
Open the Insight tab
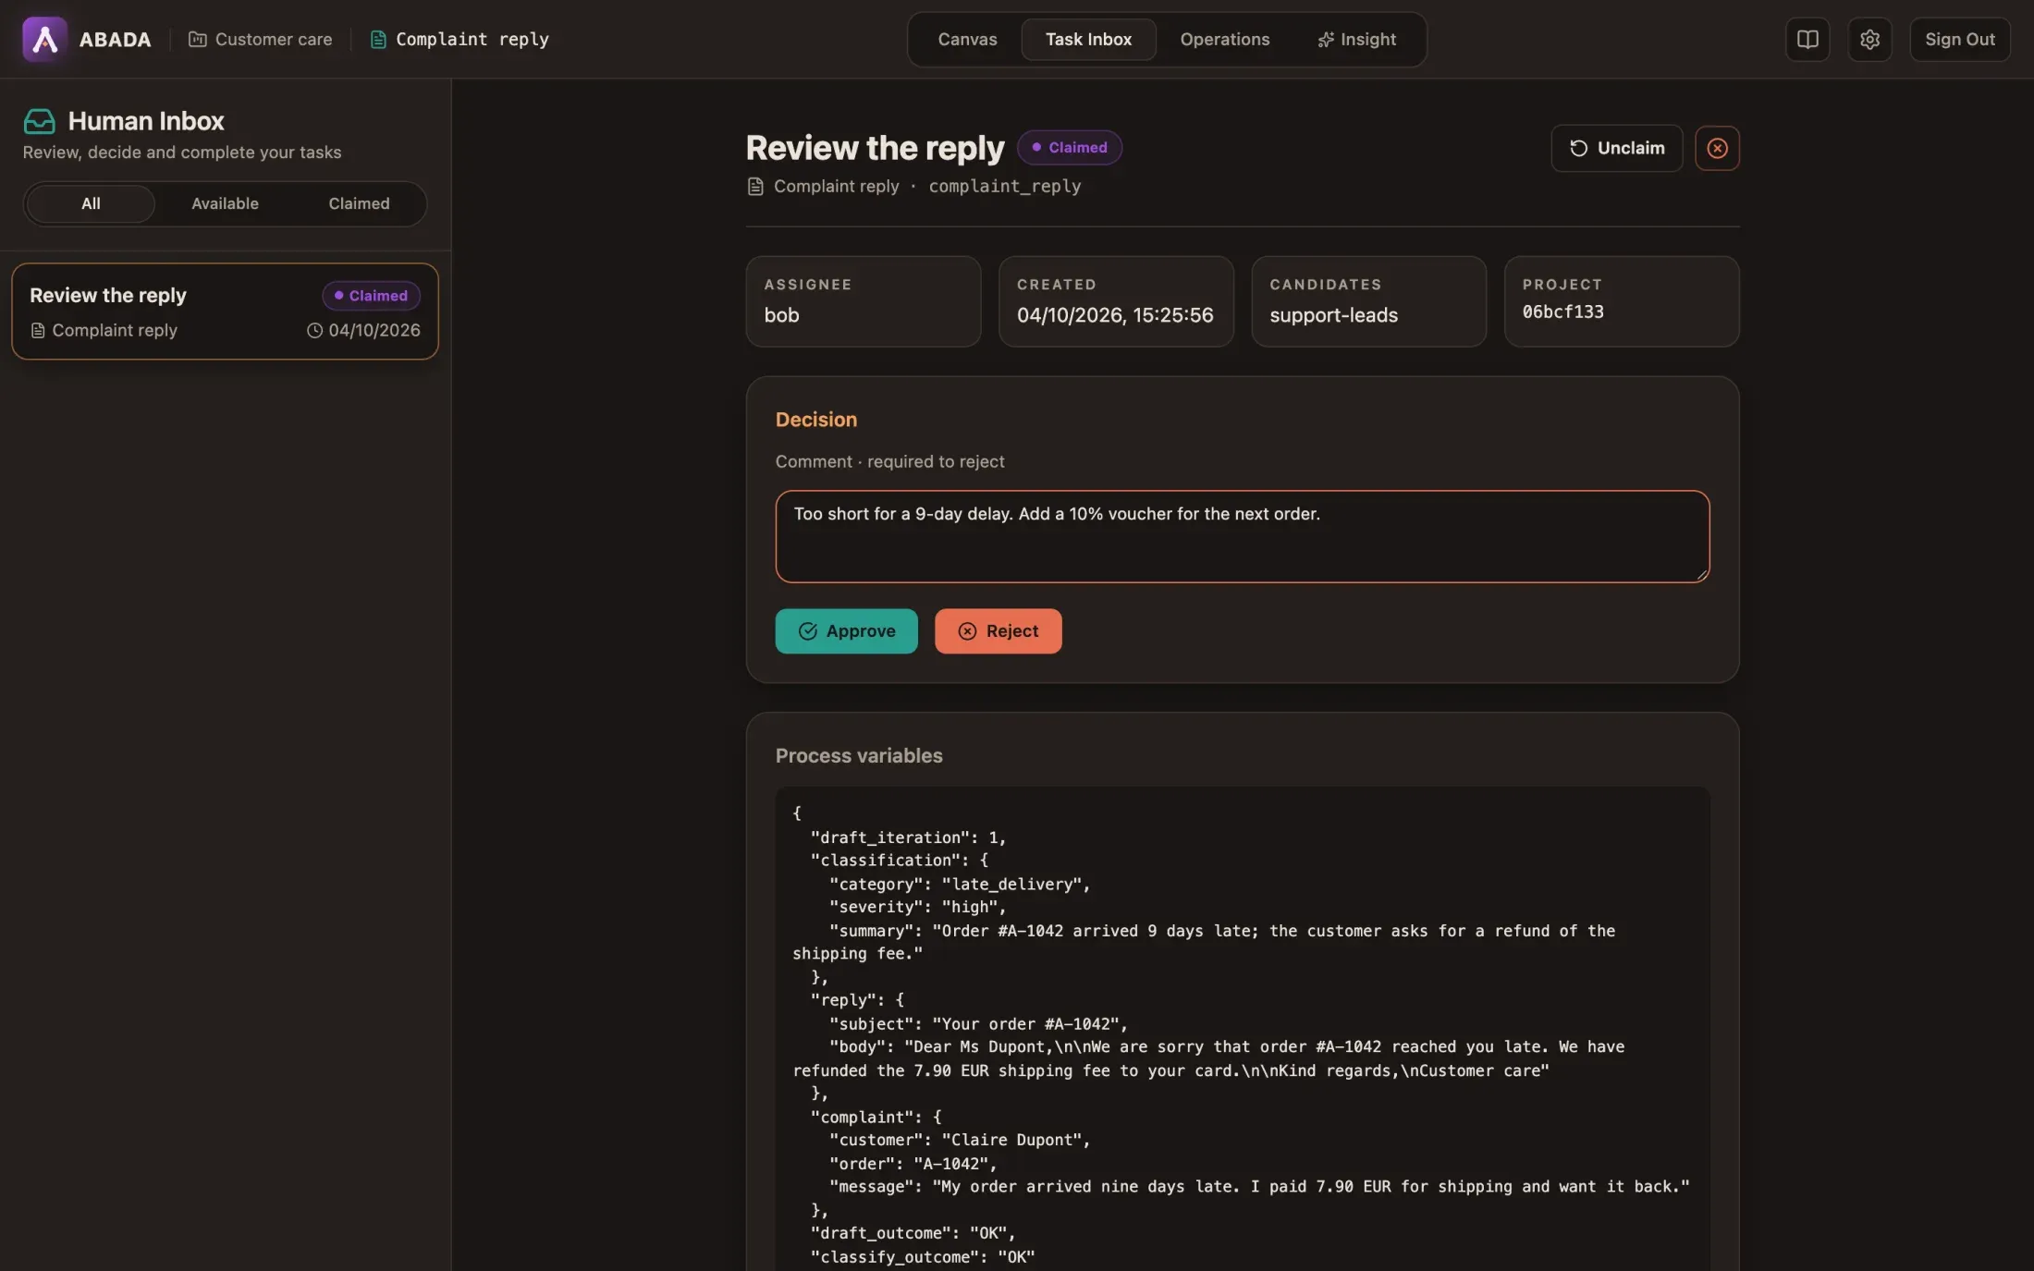pos(1356,39)
